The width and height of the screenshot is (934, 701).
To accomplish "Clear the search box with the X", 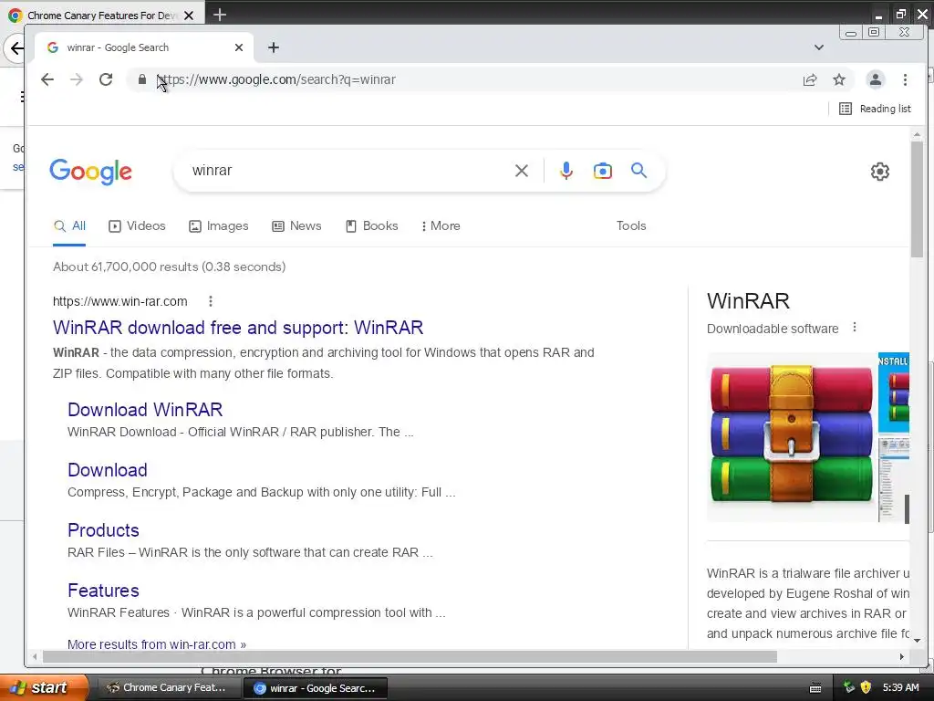I will pyautogui.click(x=521, y=171).
